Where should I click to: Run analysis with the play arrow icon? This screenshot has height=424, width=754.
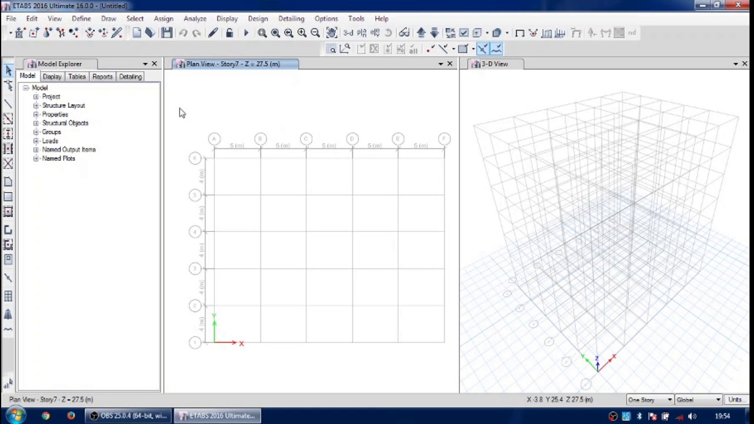[x=246, y=33]
